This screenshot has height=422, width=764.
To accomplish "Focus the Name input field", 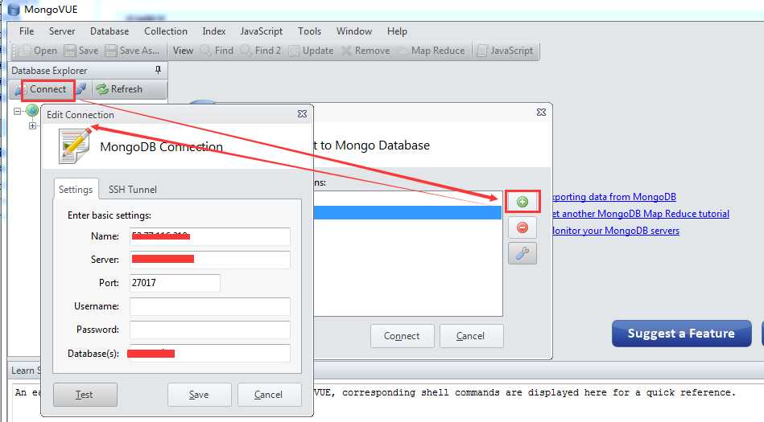I will pyautogui.click(x=210, y=236).
